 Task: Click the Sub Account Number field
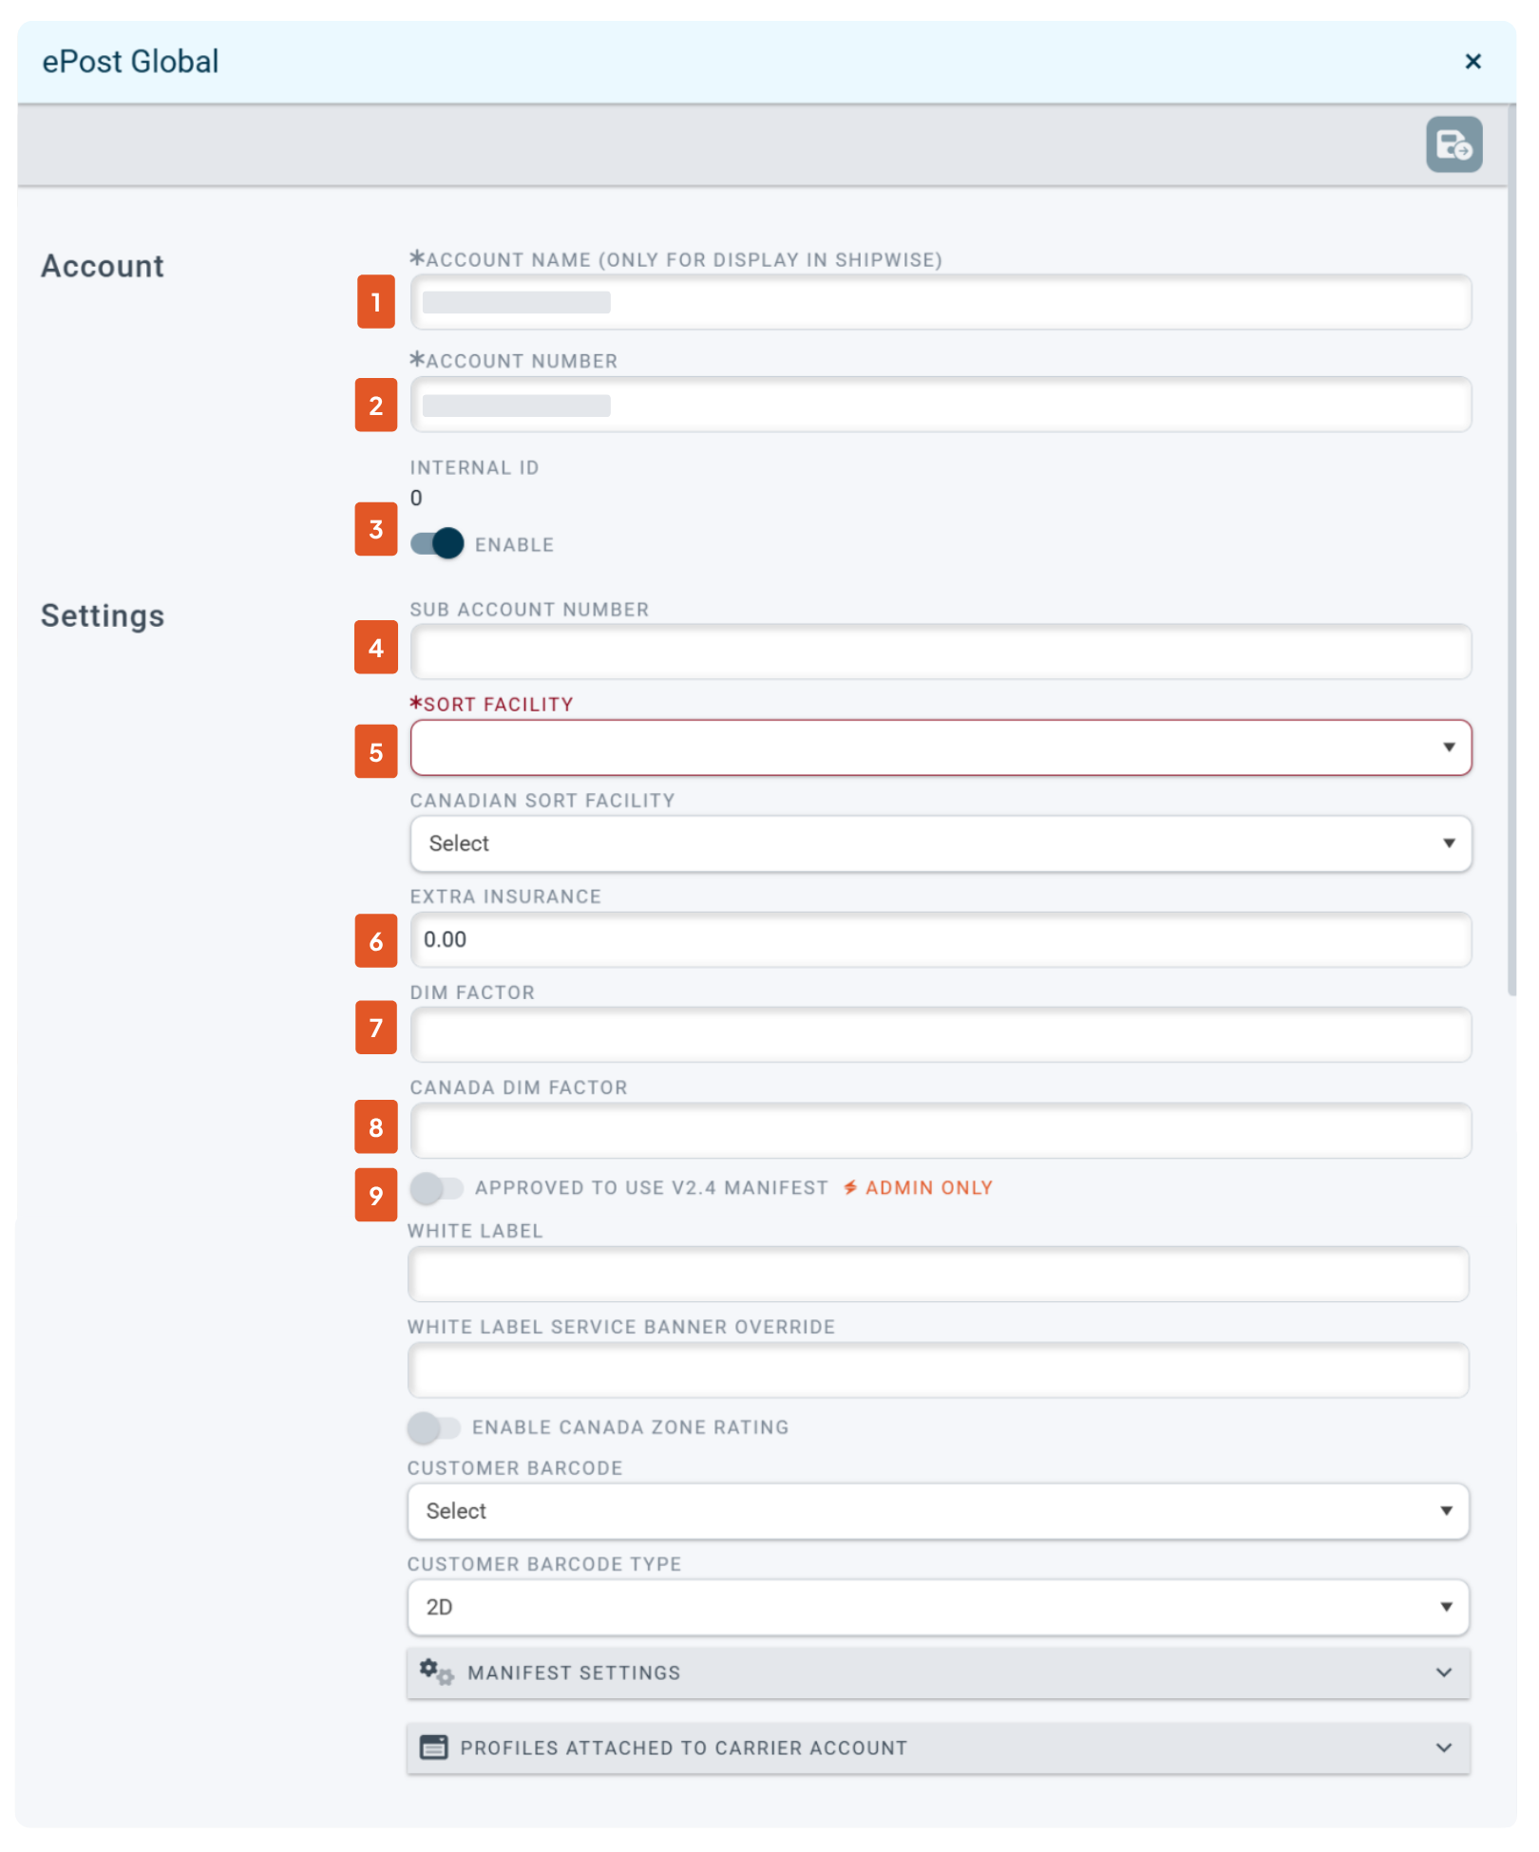(940, 652)
